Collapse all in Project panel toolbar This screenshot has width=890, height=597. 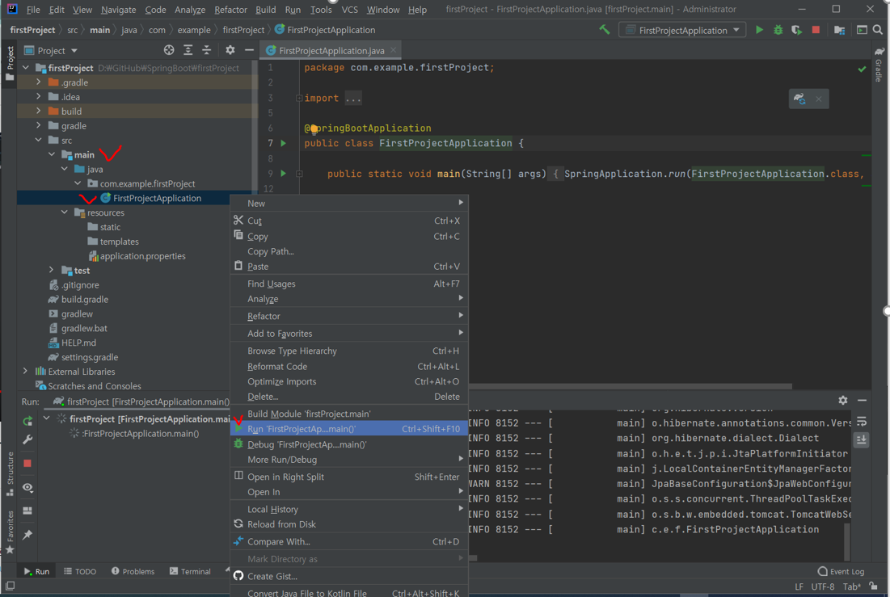207,50
